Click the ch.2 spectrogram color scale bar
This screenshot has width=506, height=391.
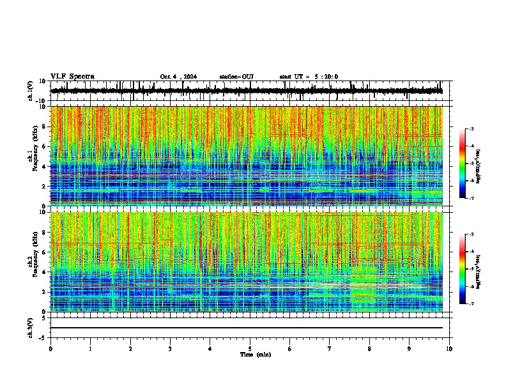coord(463,269)
